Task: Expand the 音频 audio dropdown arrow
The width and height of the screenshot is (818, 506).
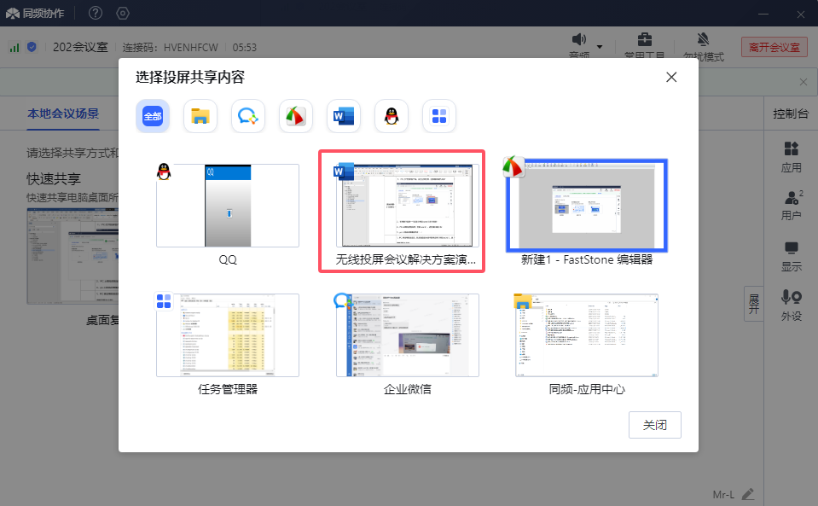Action: coord(600,46)
